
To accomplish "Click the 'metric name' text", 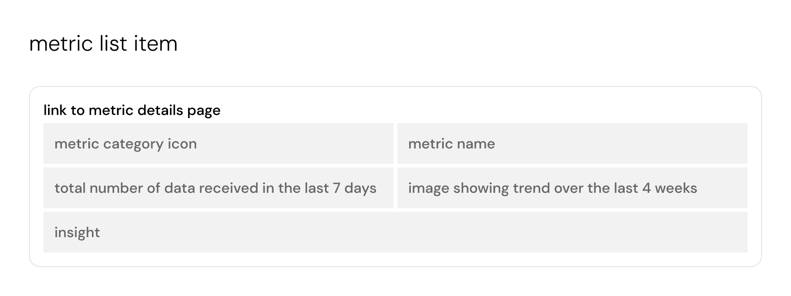I will 452,144.
